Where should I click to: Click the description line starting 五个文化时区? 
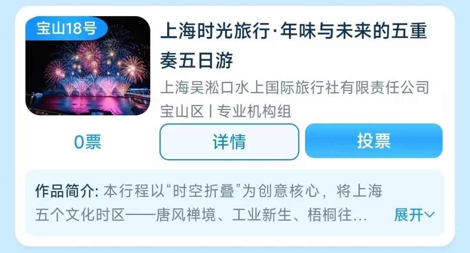coord(201,215)
